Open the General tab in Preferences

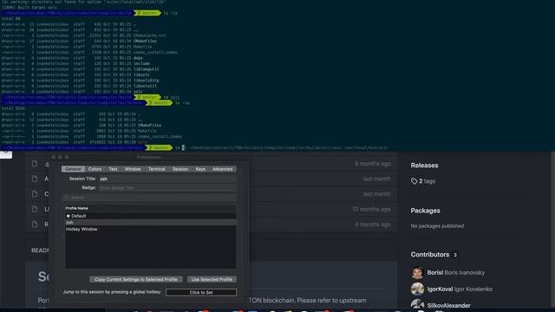pyautogui.click(x=73, y=169)
